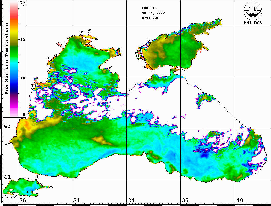Click the "°C" unit label
This screenshot has height=206, width=271.
[23, 3]
